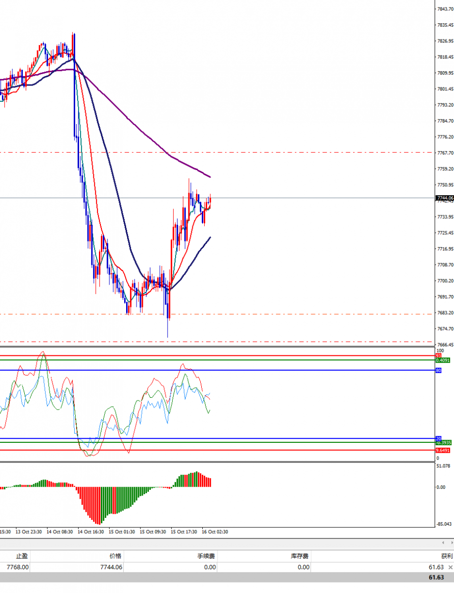
Task: Click the 16 Oct 02:30 time label
Action: click(215, 532)
